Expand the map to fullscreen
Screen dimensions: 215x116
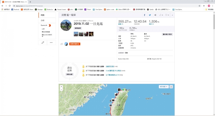[x=171, y=87]
